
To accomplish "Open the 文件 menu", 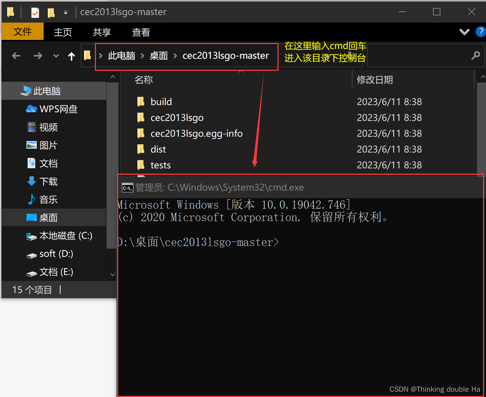I will (x=22, y=32).
